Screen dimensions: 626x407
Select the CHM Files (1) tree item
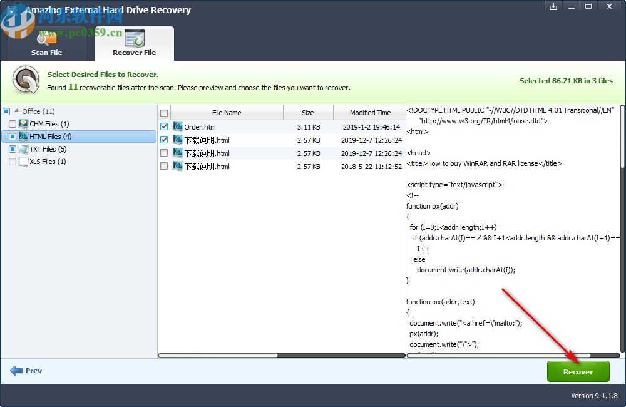coord(49,124)
